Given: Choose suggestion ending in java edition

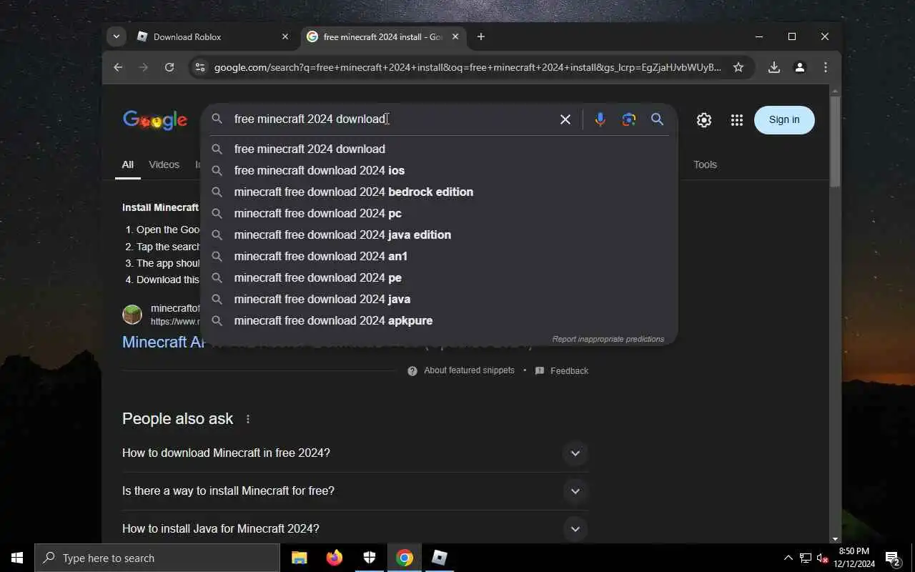Looking at the screenshot, I should point(439,235).
